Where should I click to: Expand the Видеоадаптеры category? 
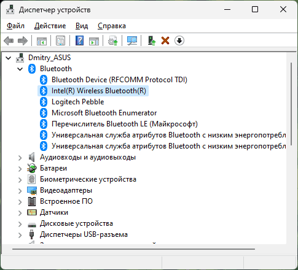(20, 191)
